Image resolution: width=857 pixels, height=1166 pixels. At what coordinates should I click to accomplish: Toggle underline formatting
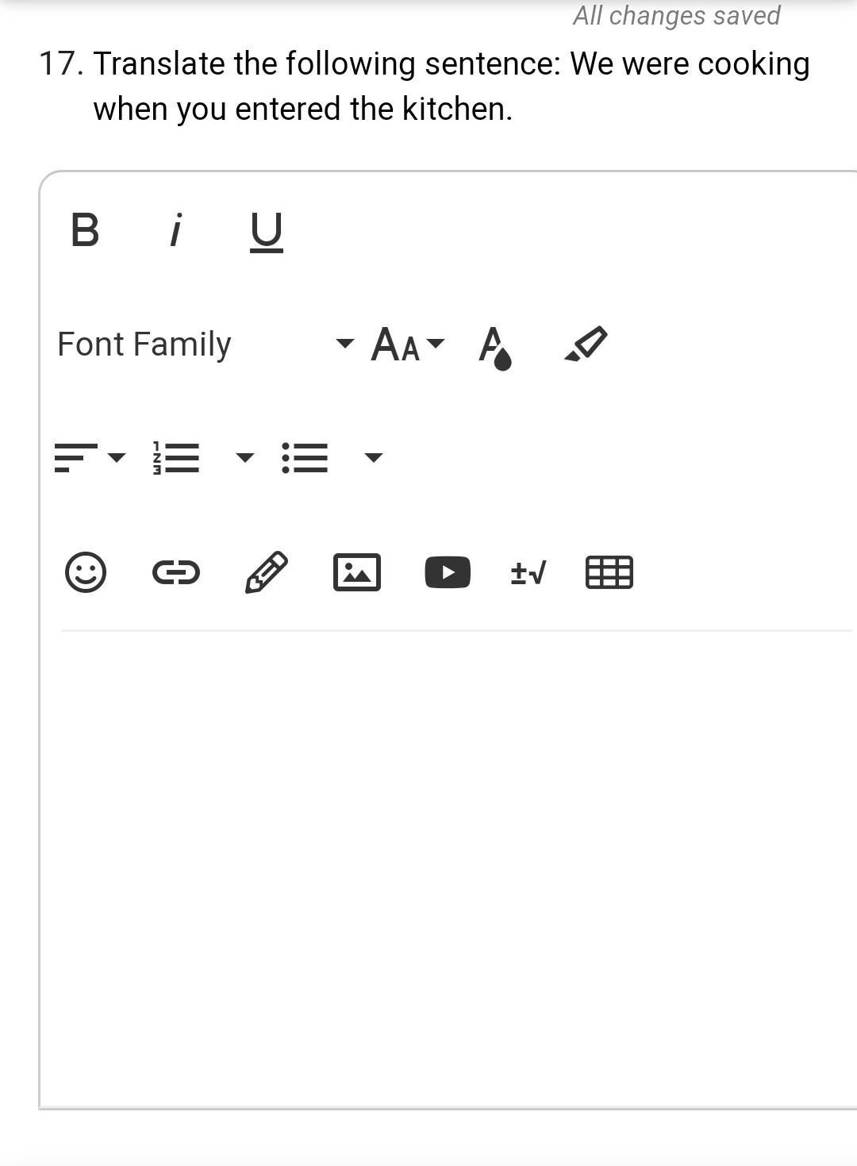267,231
